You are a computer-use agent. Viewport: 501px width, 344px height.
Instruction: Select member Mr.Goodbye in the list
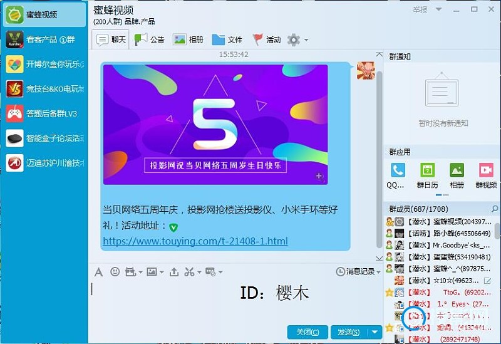439,245
